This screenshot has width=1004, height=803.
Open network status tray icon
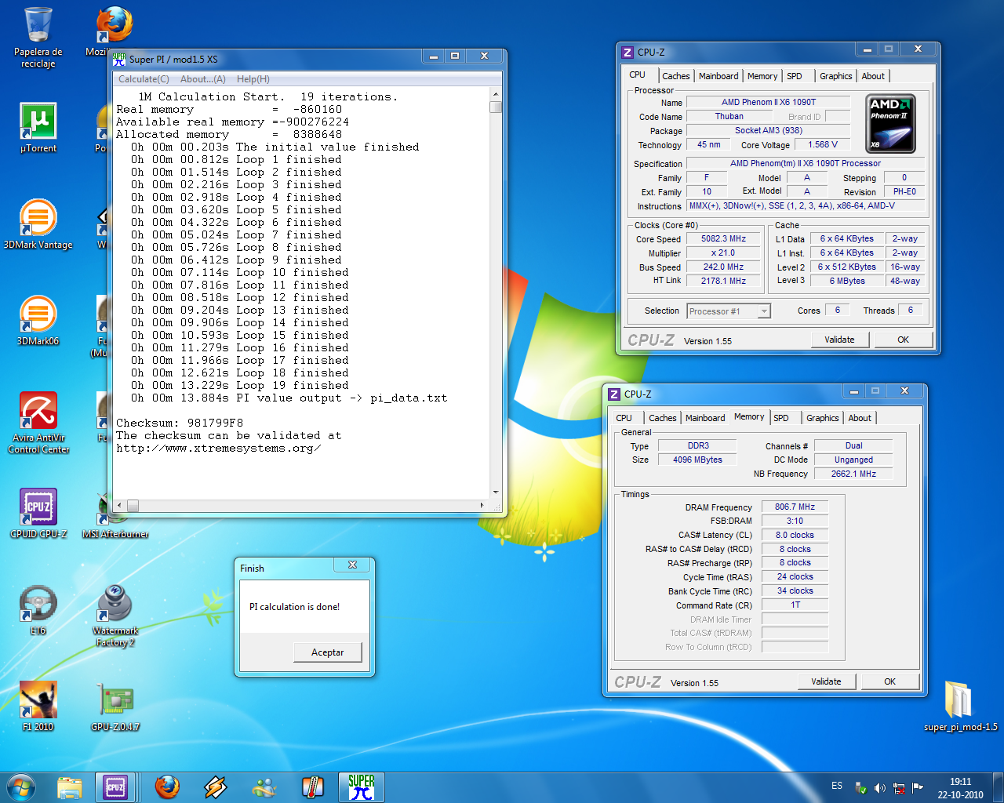[899, 788]
